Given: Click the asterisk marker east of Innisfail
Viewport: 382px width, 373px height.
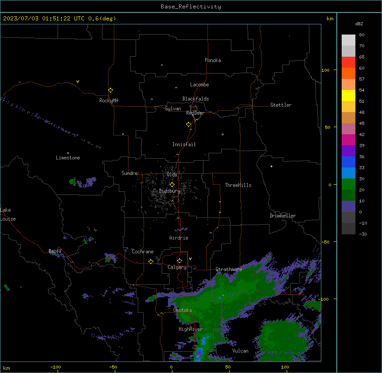Looking at the screenshot, I should tap(222, 134).
